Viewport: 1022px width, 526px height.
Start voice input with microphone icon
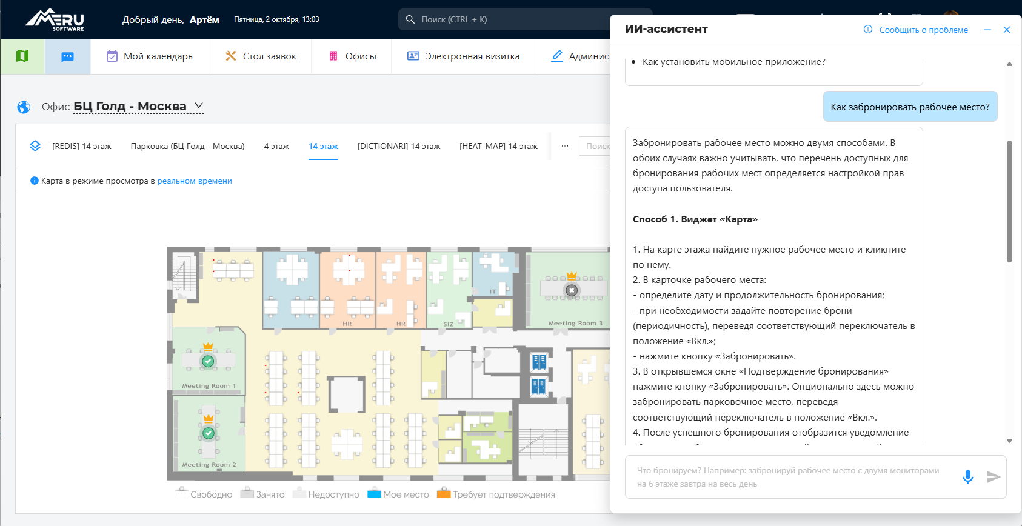(968, 477)
